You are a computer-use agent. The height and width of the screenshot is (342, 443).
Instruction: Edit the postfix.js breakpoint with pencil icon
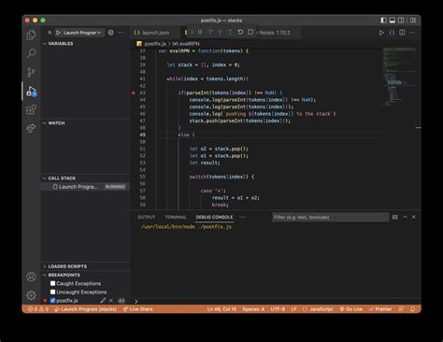click(x=103, y=301)
